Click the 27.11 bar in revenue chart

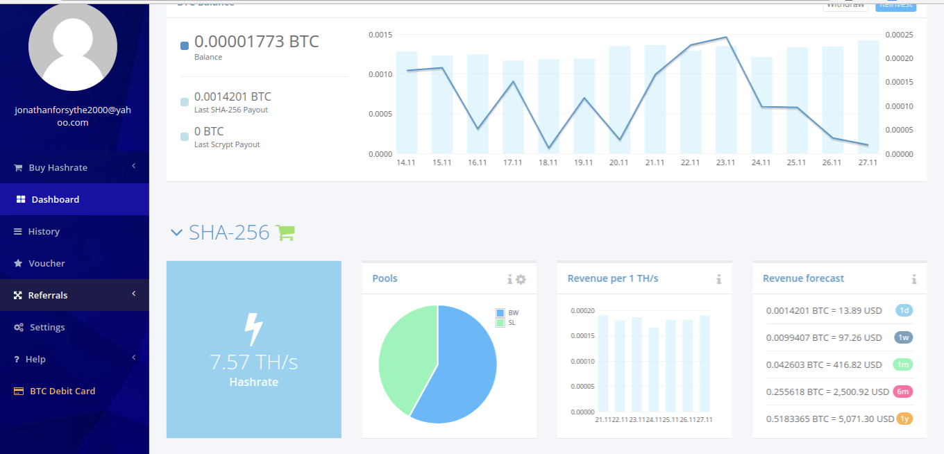point(705,364)
